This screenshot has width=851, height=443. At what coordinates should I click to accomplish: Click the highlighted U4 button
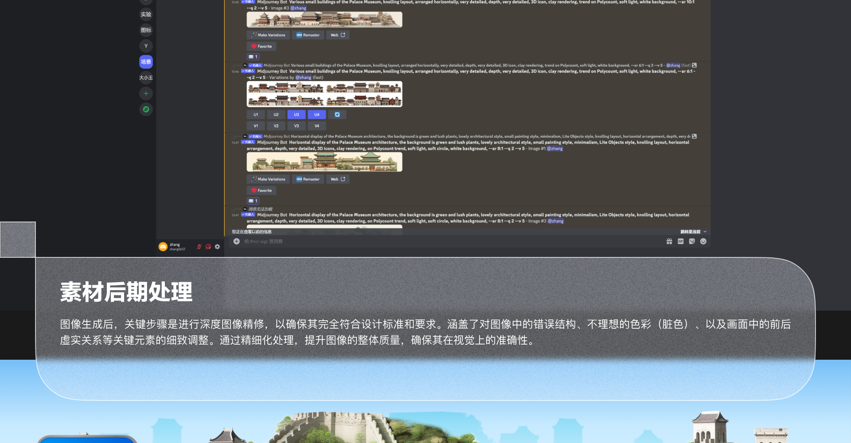coord(317,115)
